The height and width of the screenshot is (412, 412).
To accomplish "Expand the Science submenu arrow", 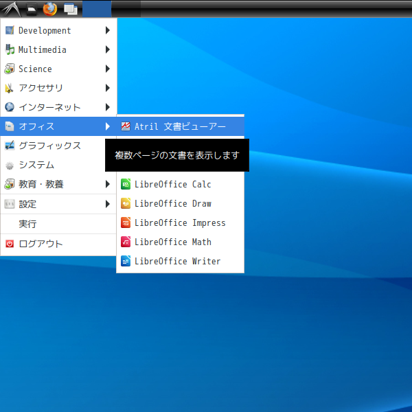I will (x=108, y=69).
